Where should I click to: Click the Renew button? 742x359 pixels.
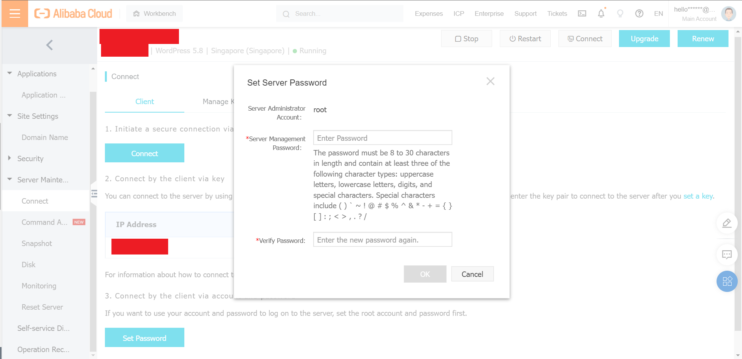point(703,39)
